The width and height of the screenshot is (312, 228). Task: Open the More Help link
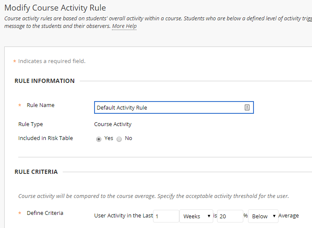124,26
